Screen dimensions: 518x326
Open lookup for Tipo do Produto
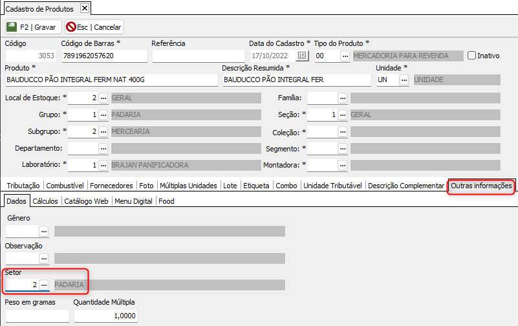click(x=345, y=56)
